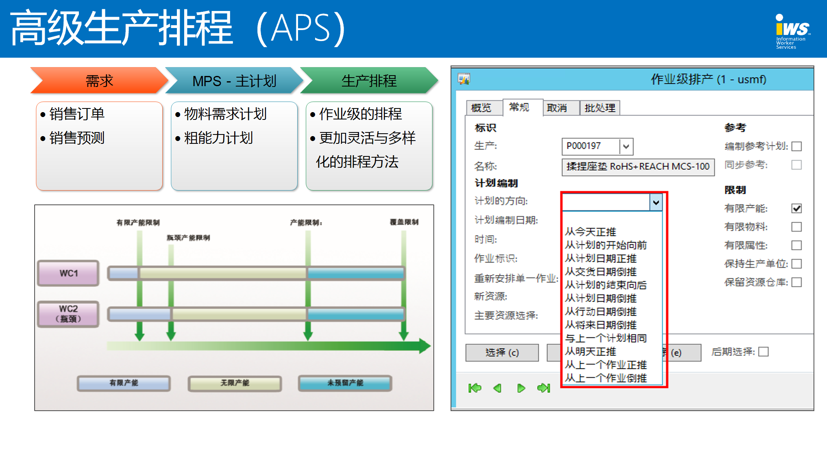Choose 从计划日期倒推 option

(x=601, y=298)
